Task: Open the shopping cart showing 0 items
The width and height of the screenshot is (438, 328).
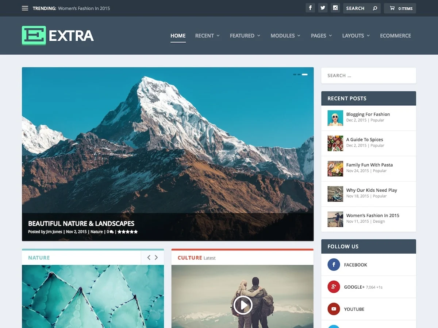Action: [x=400, y=8]
